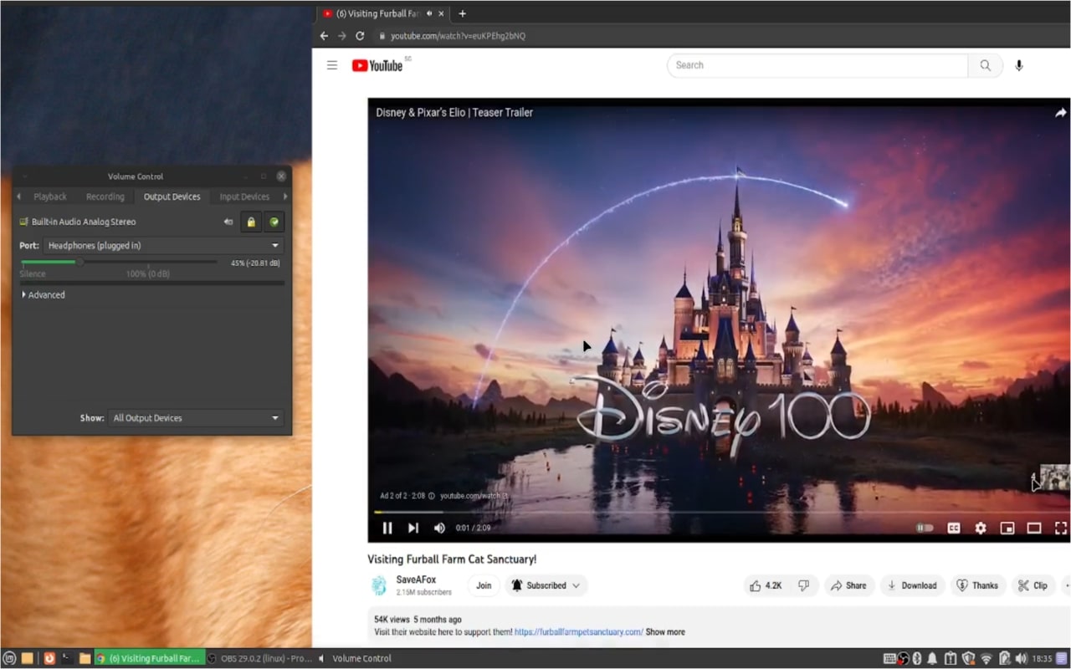This screenshot has width=1071, height=669.
Task: Open the Port dropdown (Headphones)
Action: pos(163,245)
